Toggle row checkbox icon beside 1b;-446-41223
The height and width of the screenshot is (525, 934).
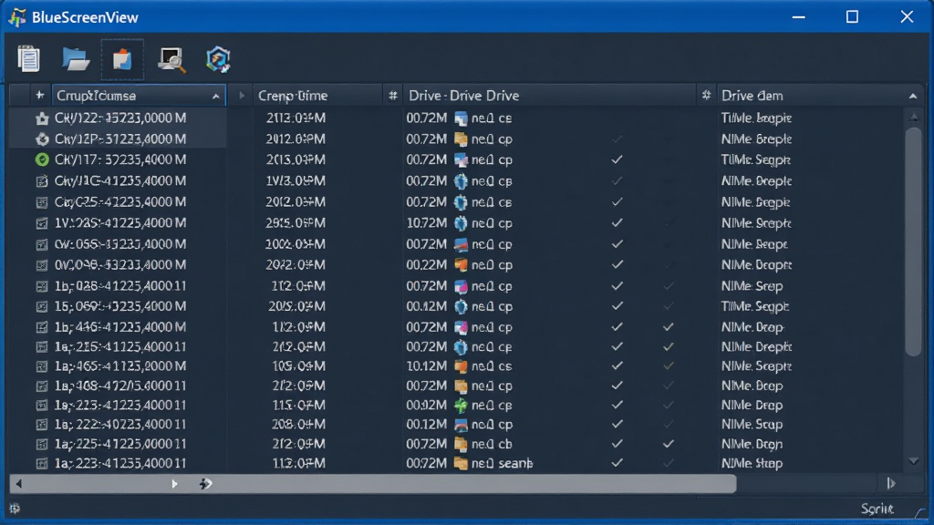[42, 327]
